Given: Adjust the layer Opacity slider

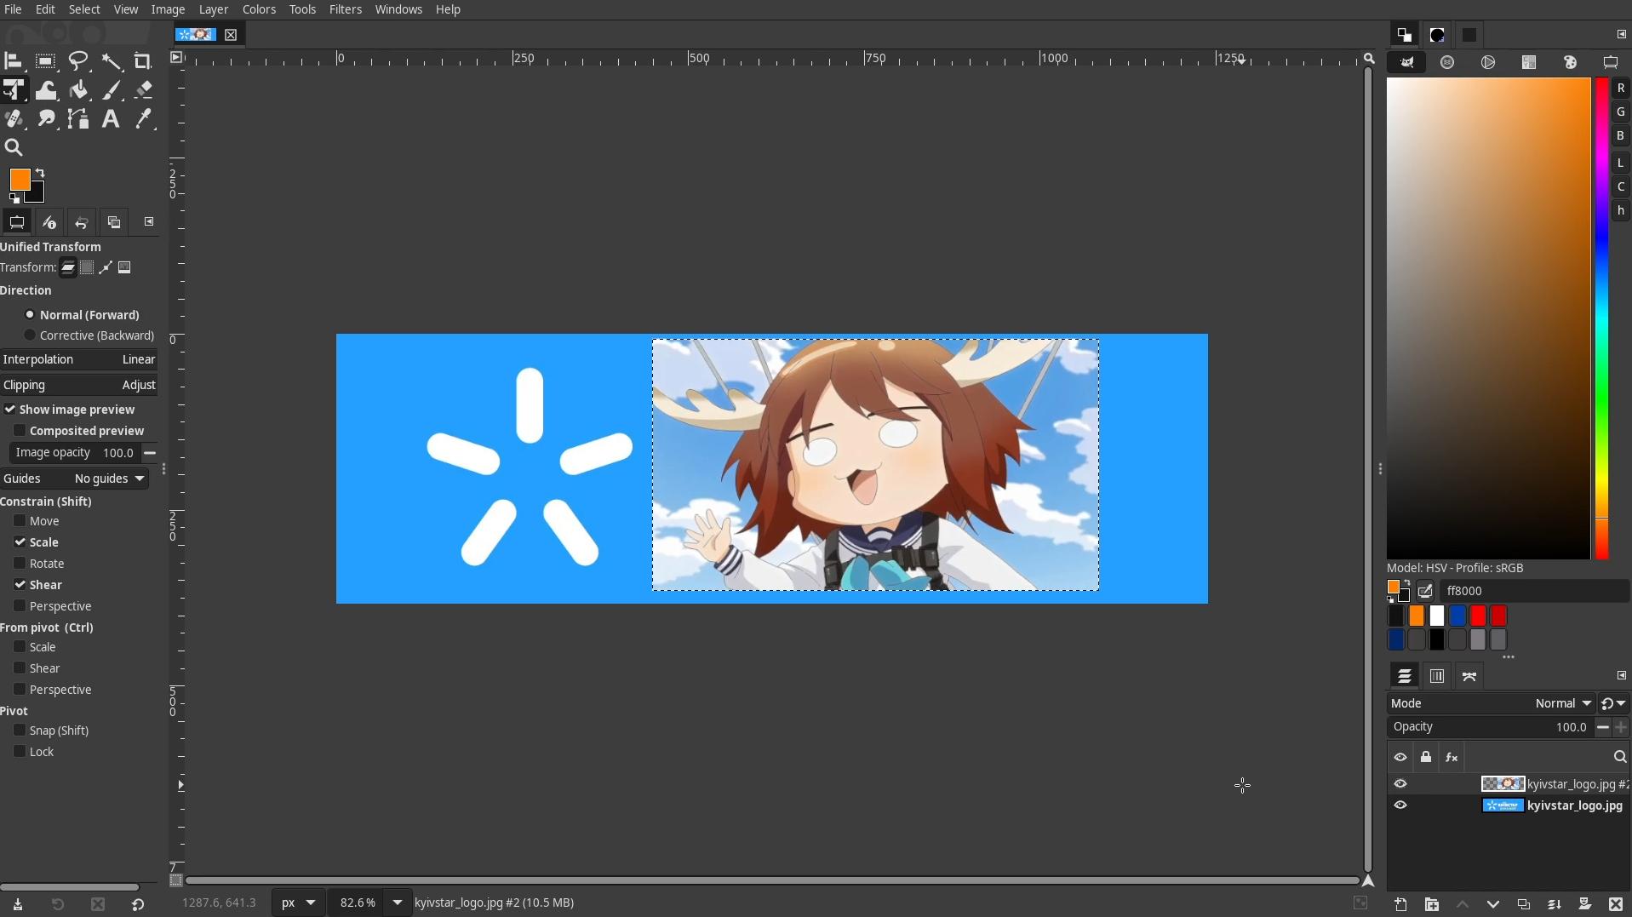Looking at the screenshot, I should coord(1490,727).
